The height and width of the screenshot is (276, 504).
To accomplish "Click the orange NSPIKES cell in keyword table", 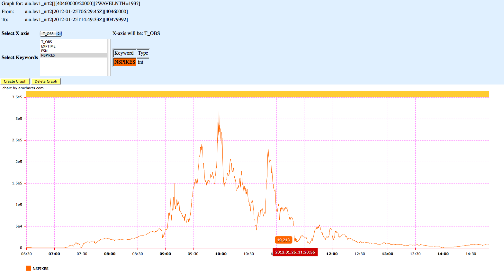I will click(125, 62).
